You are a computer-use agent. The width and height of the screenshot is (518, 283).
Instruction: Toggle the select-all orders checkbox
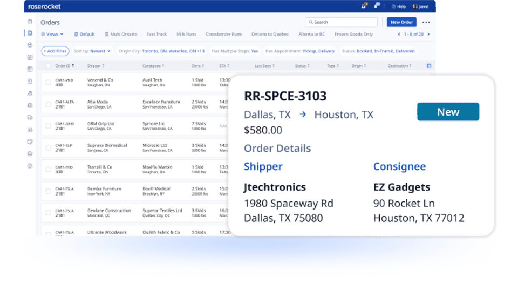[48, 65]
